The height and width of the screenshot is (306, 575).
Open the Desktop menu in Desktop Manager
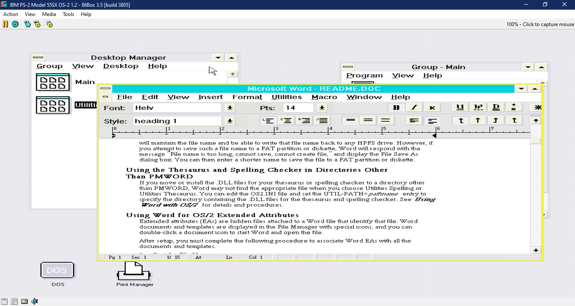tap(121, 66)
